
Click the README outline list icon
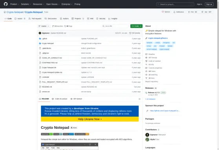139,99
